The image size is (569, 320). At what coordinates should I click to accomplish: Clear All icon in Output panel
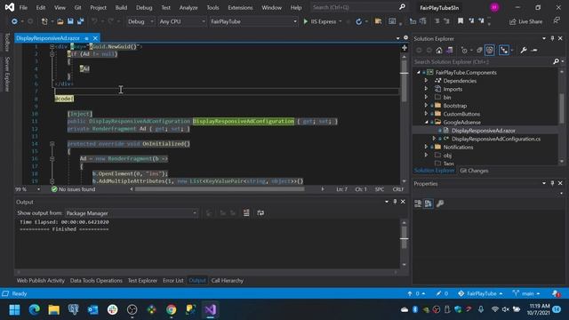246,213
